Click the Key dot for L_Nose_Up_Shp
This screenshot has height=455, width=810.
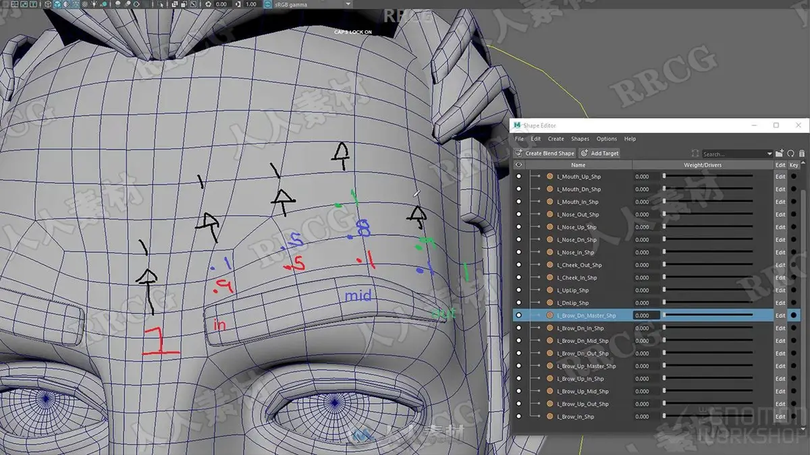(794, 227)
